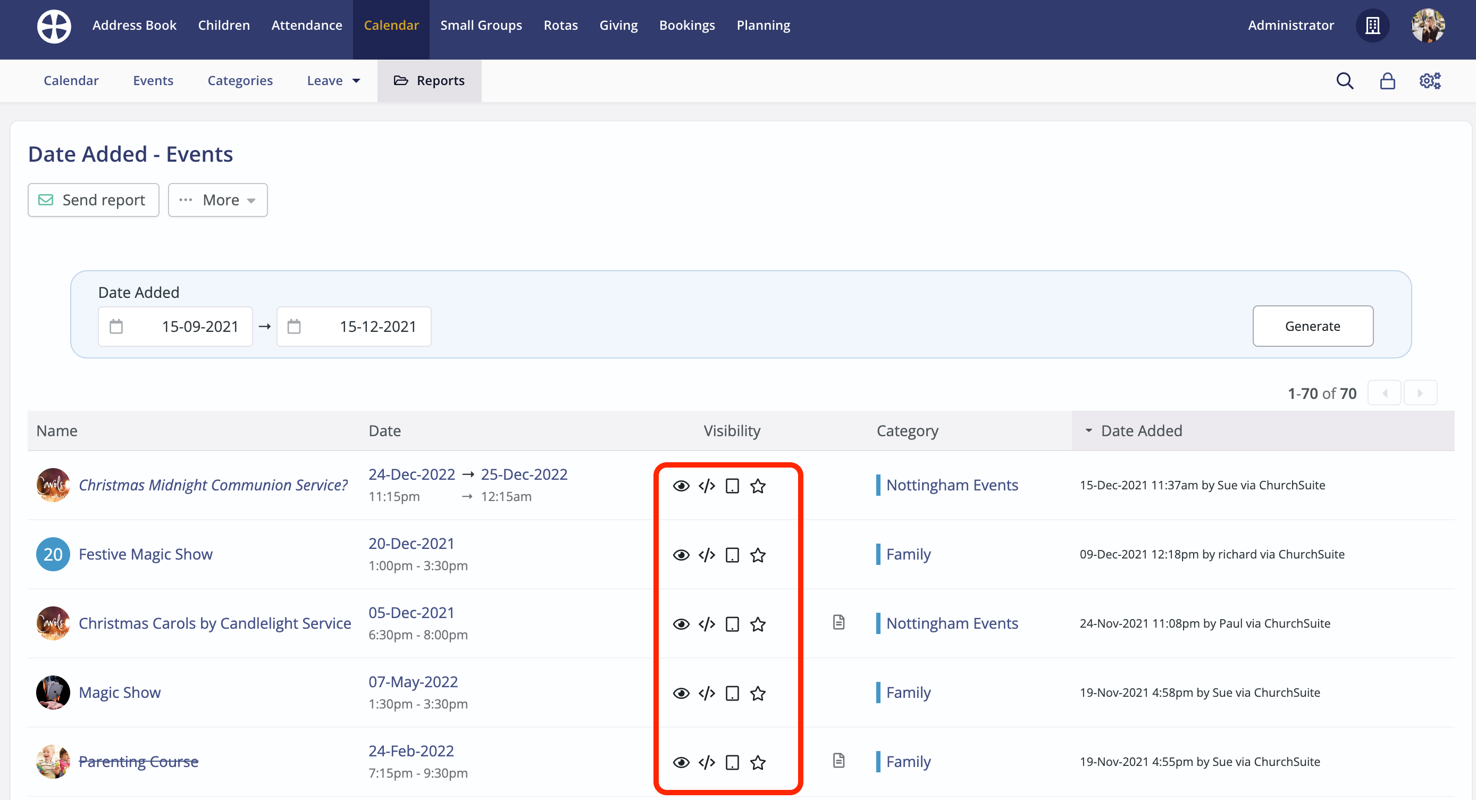Toggle the featured star for Magic Show
The width and height of the screenshot is (1476, 800).
(x=758, y=694)
